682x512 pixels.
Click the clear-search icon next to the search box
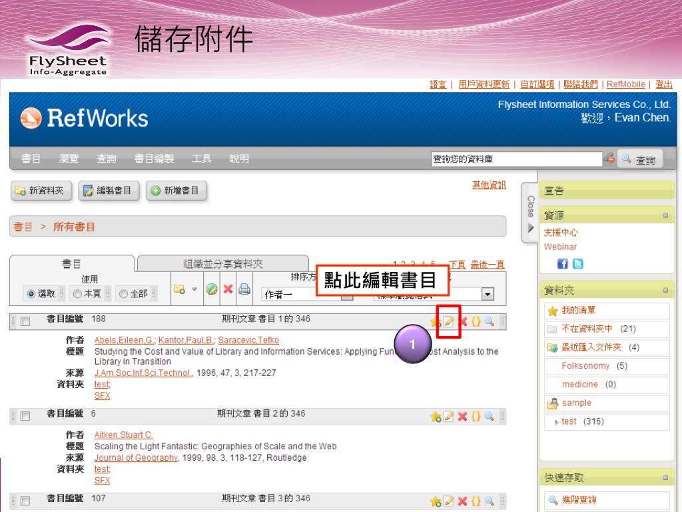coord(609,158)
